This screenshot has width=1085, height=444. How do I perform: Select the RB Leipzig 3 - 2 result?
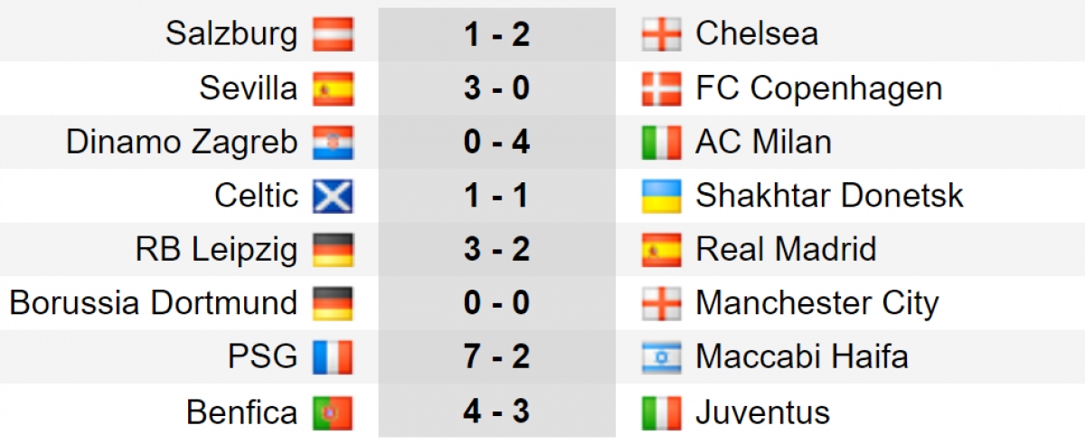(x=496, y=250)
